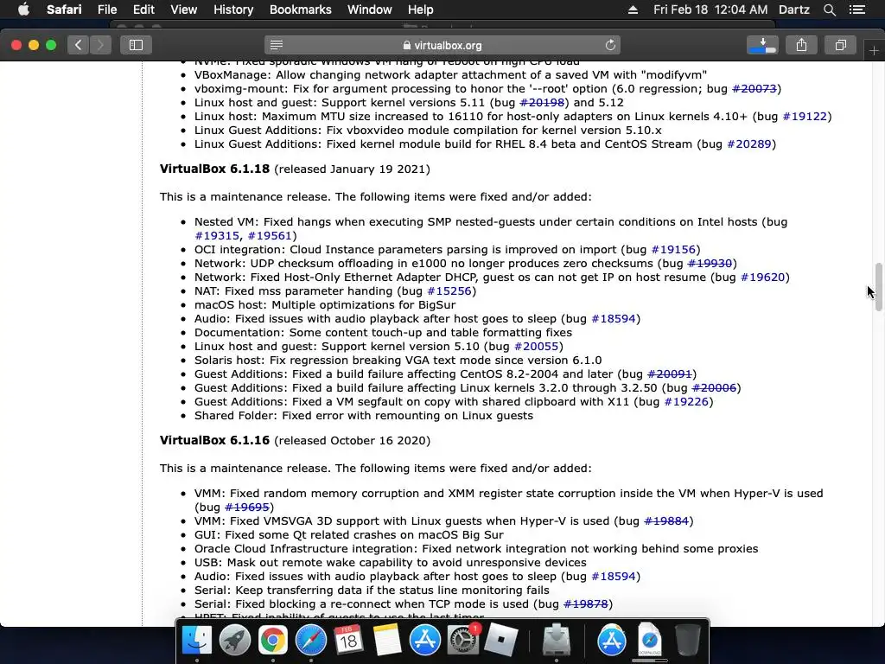Open Serial bug link #19878
885x664 pixels.
pyautogui.click(x=586, y=603)
